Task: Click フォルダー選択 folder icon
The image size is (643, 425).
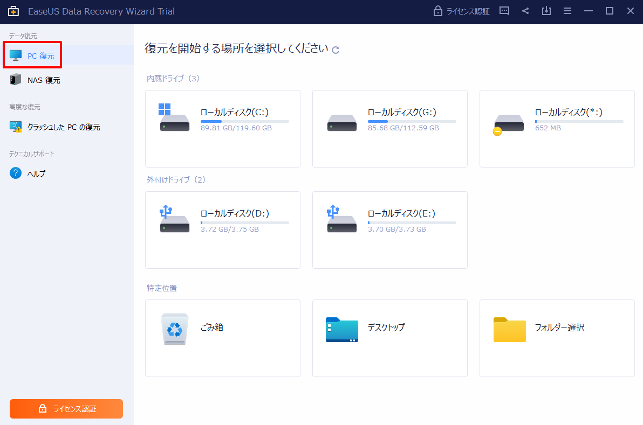Action: [509, 330]
